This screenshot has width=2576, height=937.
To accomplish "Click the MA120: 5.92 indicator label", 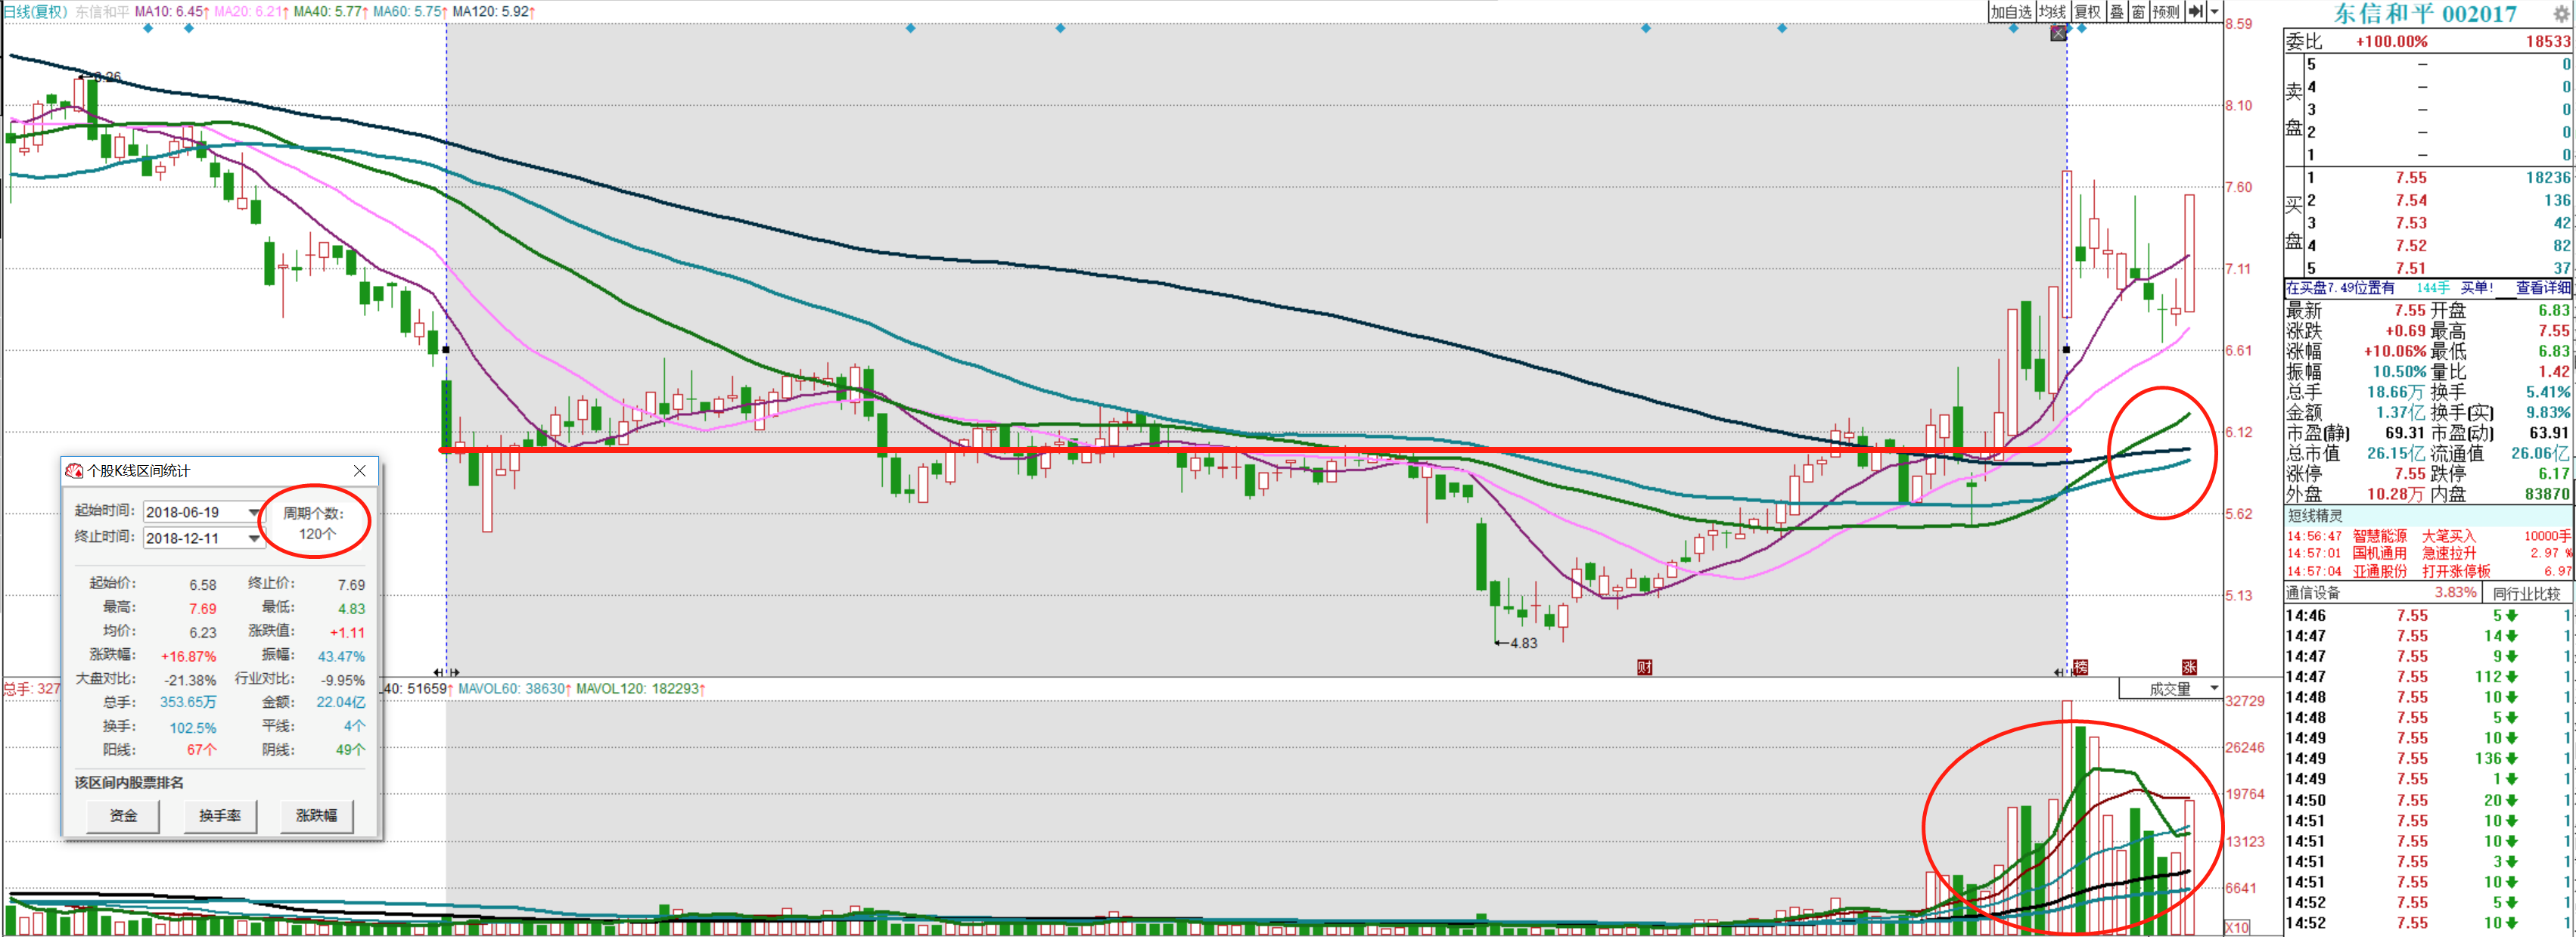I will (x=494, y=12).
